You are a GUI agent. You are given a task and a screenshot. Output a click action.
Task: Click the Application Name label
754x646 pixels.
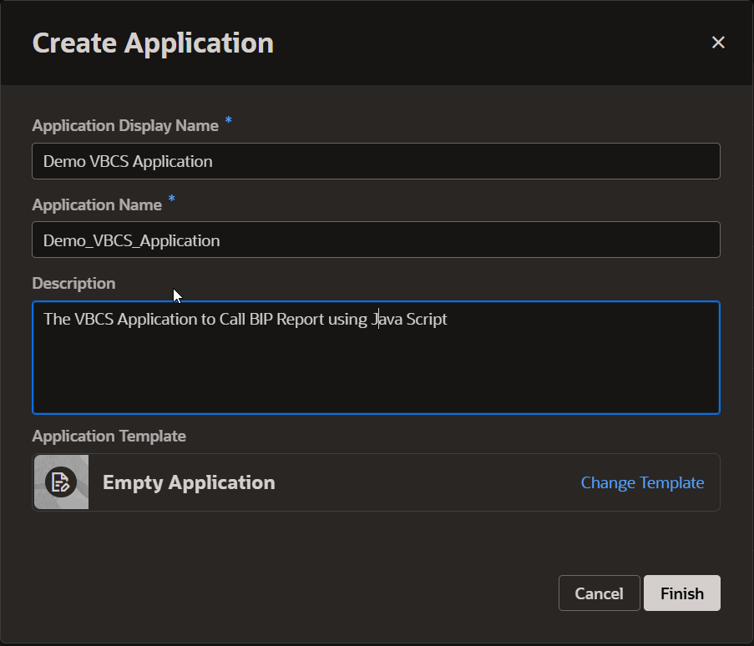pos(97,204)
